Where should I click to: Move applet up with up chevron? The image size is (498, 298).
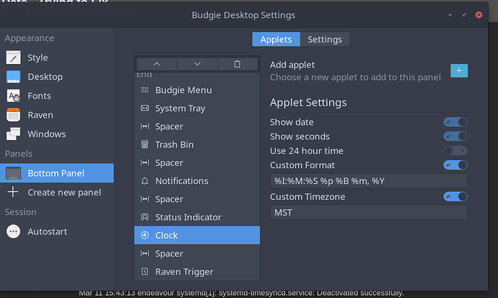click(x=157, y=64)
